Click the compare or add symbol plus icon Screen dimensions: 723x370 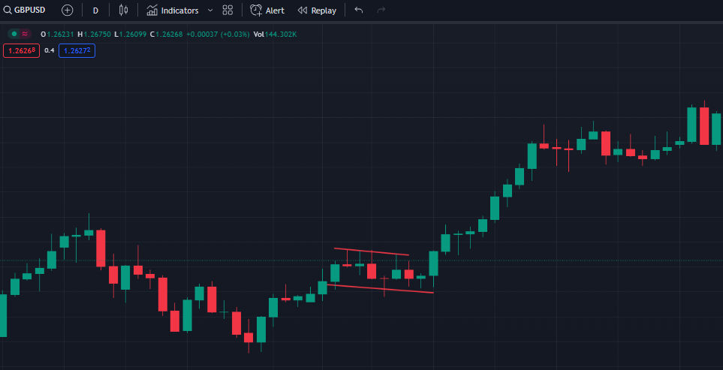pos(68,11)
